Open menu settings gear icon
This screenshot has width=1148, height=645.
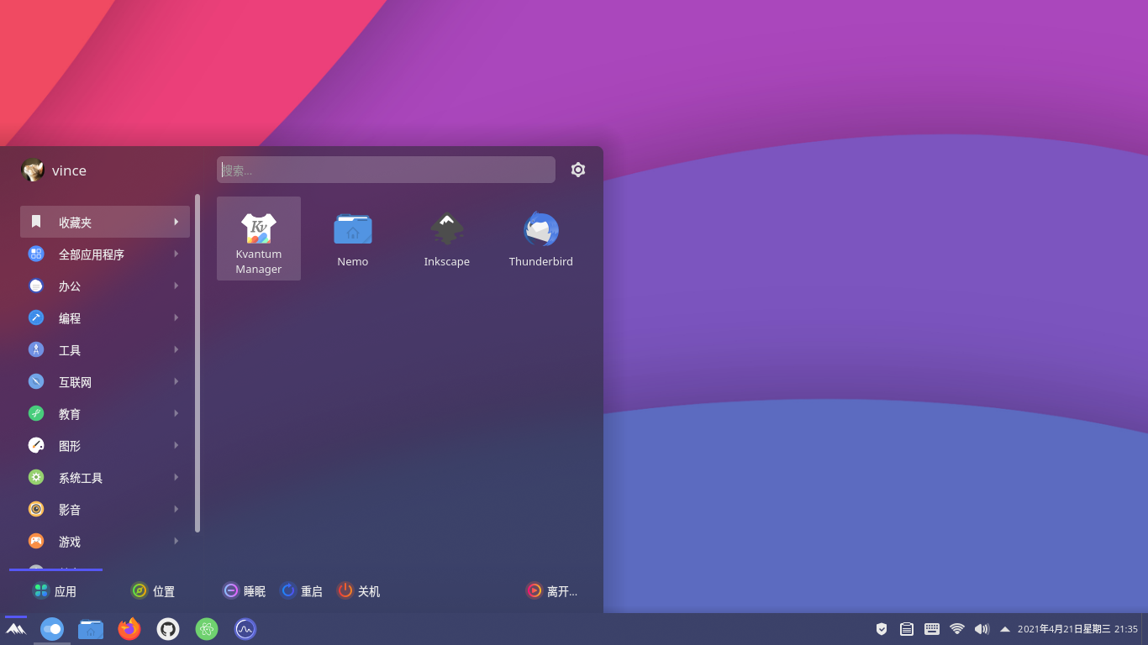tap(578, 170)
